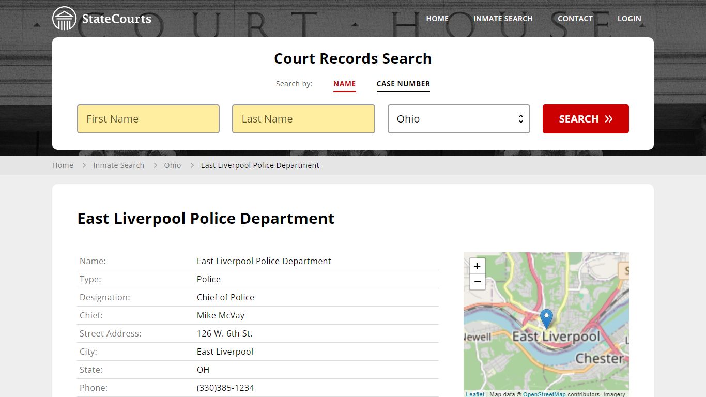Switch search to Case Number tab
Image resolution: width=706 pixels, height=397 pixels.
pos(403,84)
